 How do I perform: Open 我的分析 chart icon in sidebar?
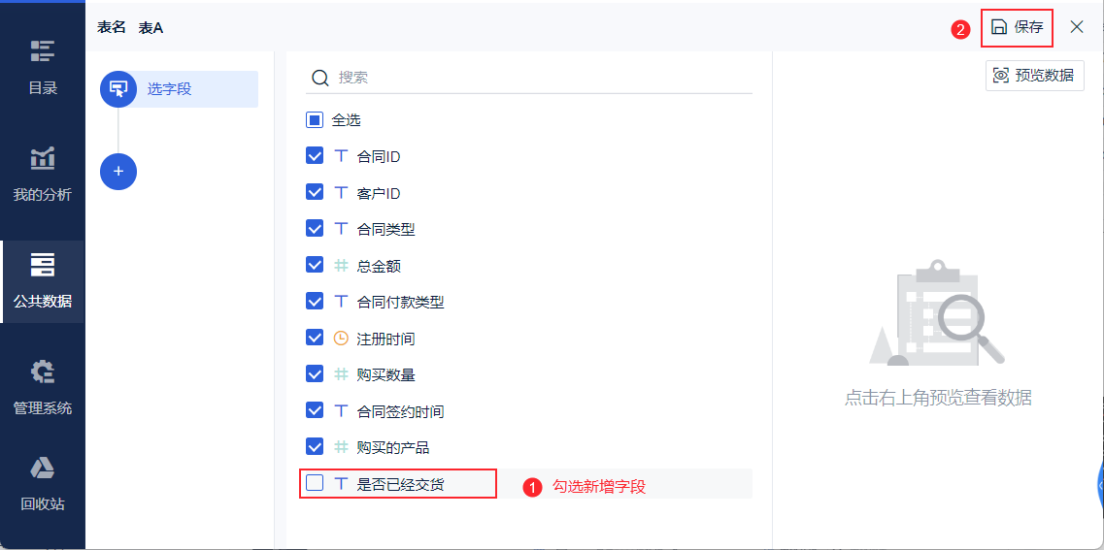(43, 158)
